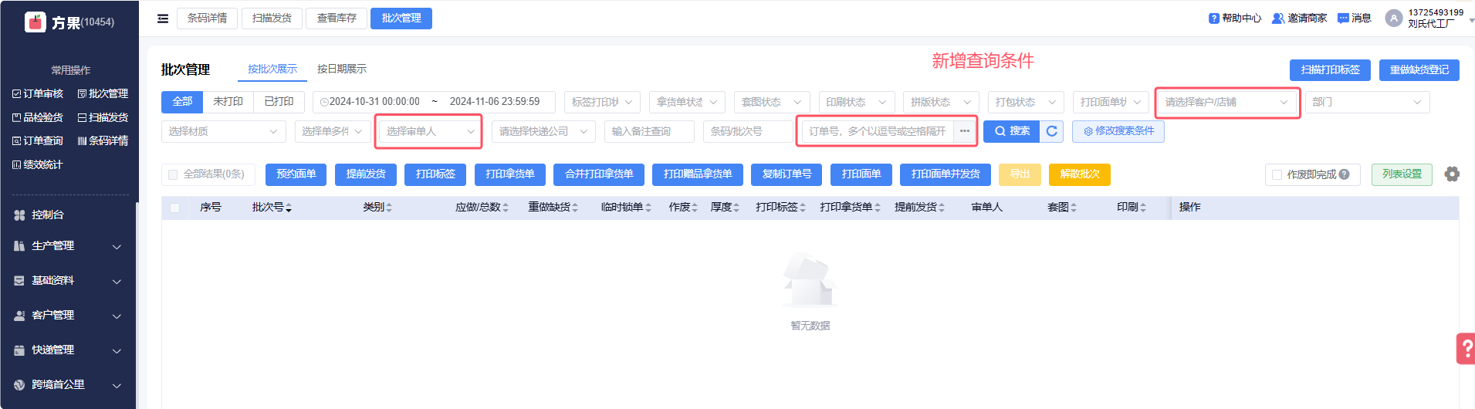The width and height of the screenshot is (1475, 409).
Task: Open the gear settings icon near 列表设置
Action: coord(1452,174)
